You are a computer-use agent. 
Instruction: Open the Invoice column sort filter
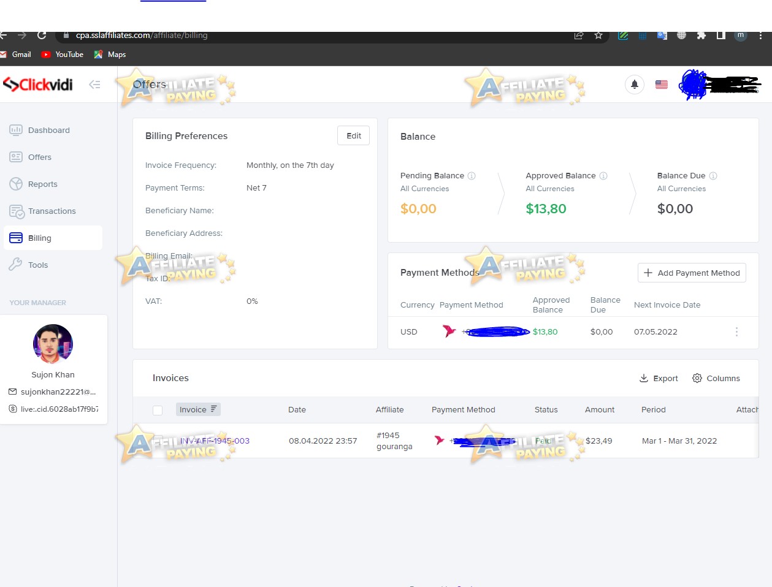212,409
